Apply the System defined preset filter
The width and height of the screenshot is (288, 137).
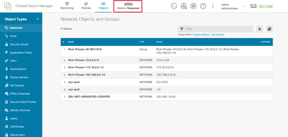point(201,35)
